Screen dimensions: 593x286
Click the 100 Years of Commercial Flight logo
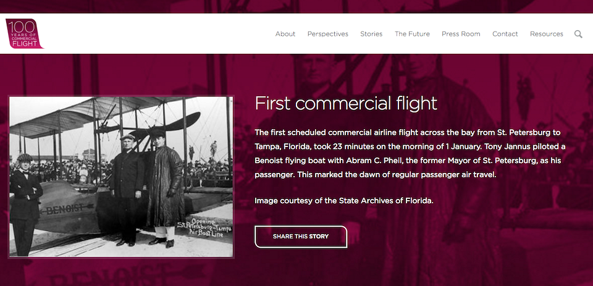click(x=25, y=33)
